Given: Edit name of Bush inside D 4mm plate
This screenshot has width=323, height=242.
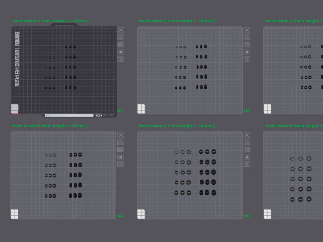Looking at the screenshot, I should (x=213, y=21).
